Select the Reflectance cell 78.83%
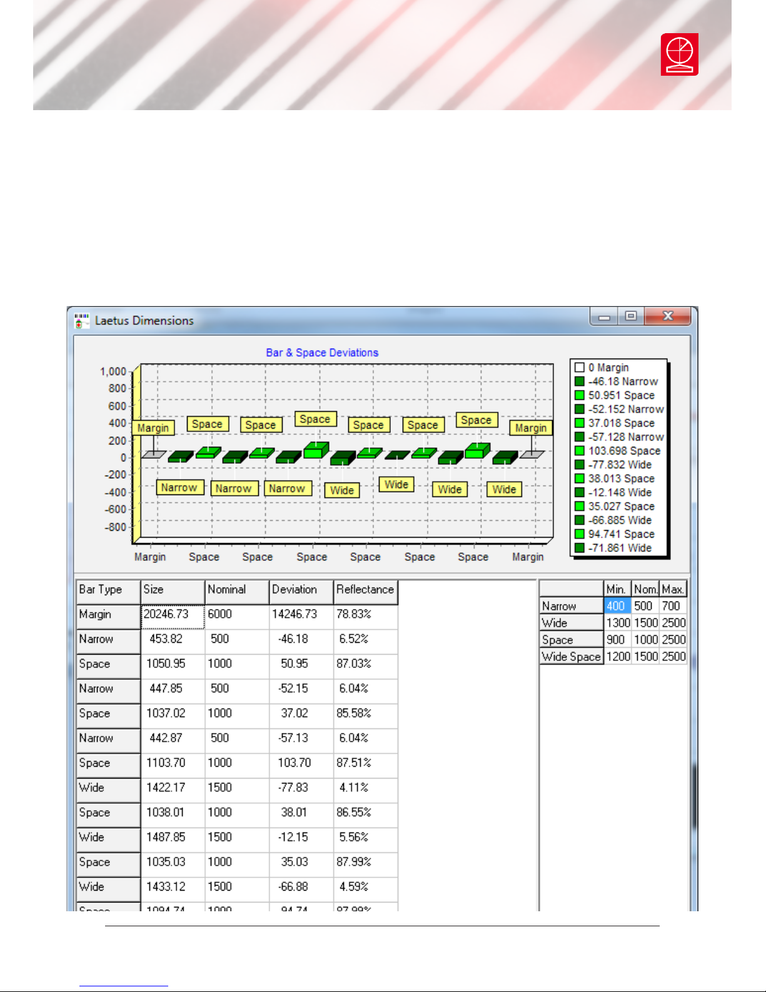766x992 pixels. 366,616
